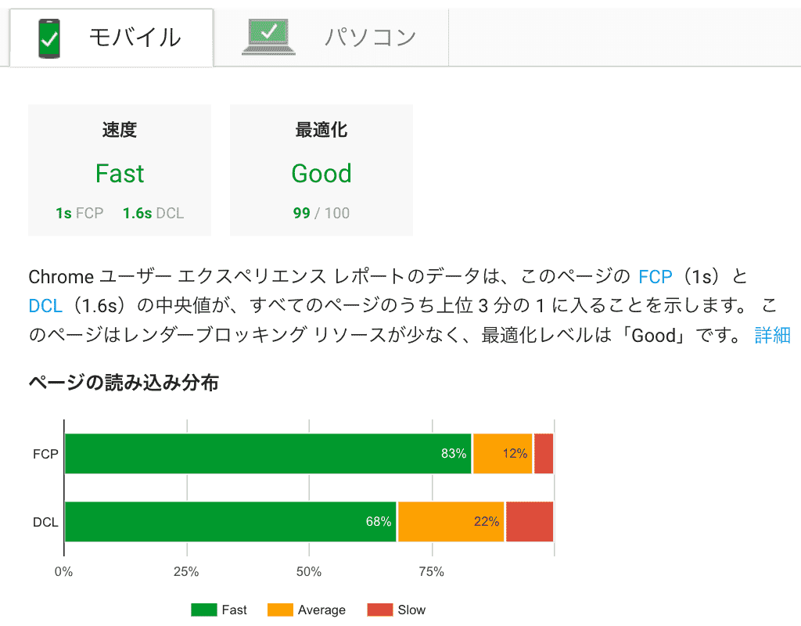Open the FCP link in description
Image resolution: width=801 pixels, height=626 pixels.
click(x=656, y=276)
